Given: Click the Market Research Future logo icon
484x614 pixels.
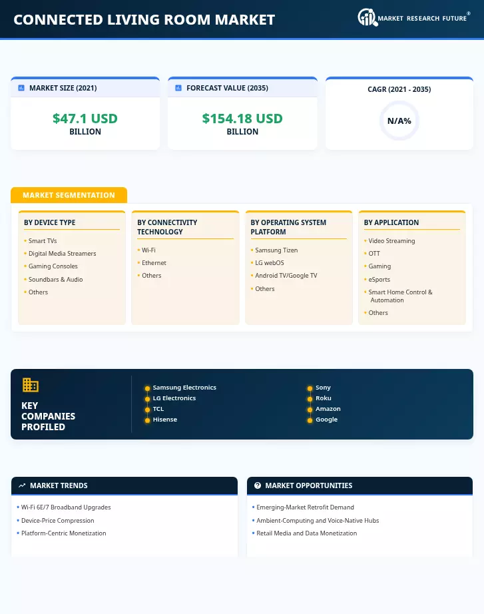Looking at the screenshot, I should pos(367,17).
